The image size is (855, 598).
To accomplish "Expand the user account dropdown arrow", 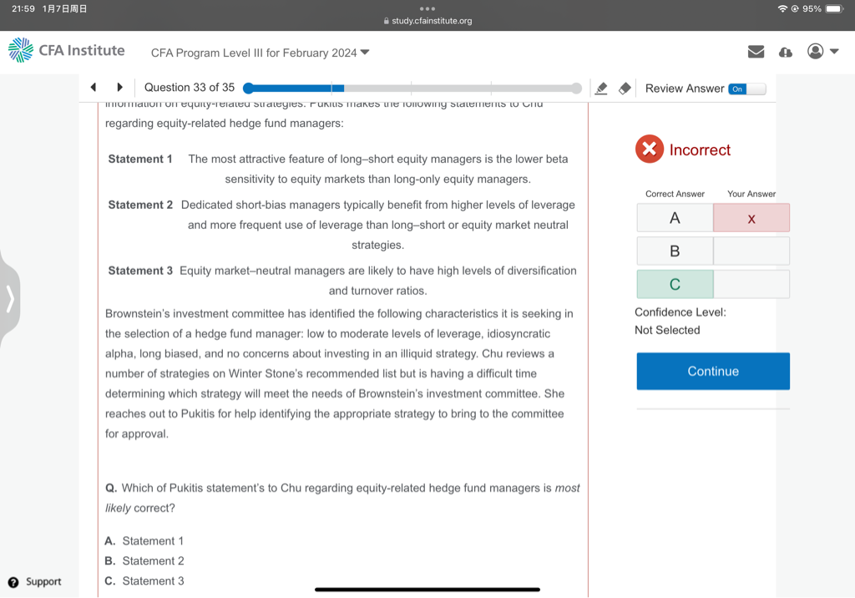I will [834, 51].
